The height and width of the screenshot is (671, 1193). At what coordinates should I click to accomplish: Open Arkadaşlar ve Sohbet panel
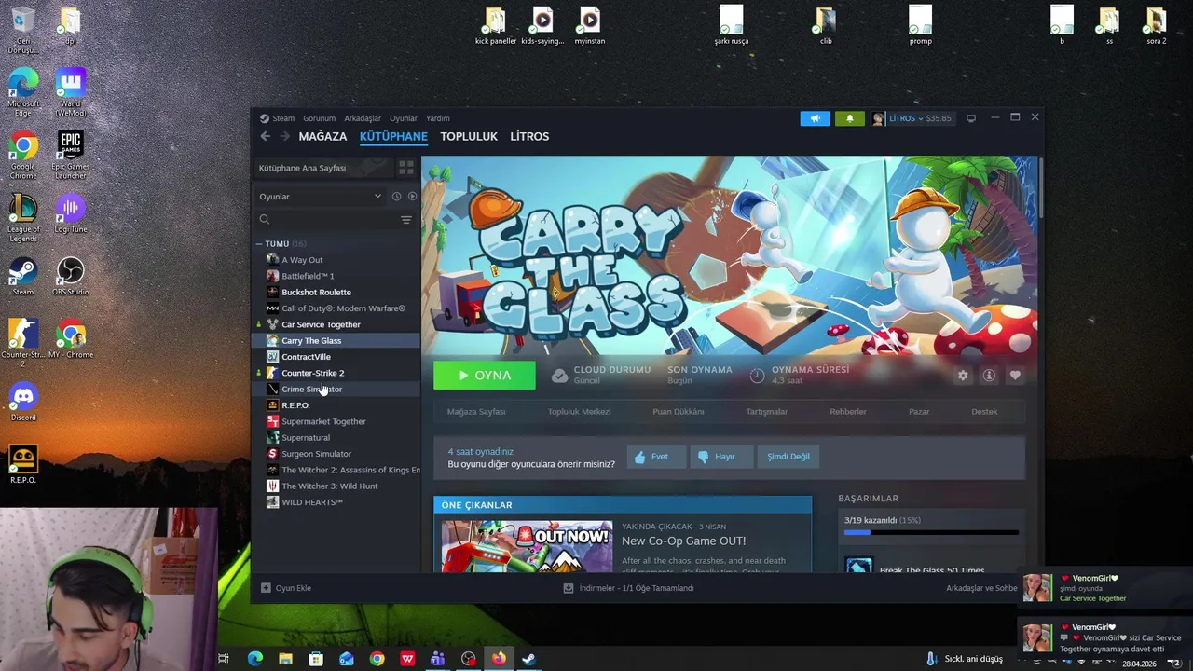(982, 588)
